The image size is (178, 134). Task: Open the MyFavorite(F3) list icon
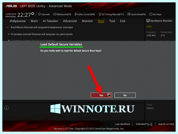click(55, 14)
